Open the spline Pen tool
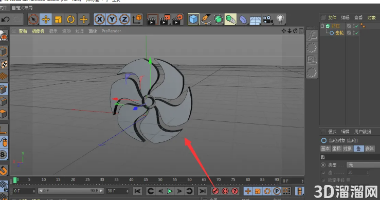 pyautogui.click(x=206, y=20)
